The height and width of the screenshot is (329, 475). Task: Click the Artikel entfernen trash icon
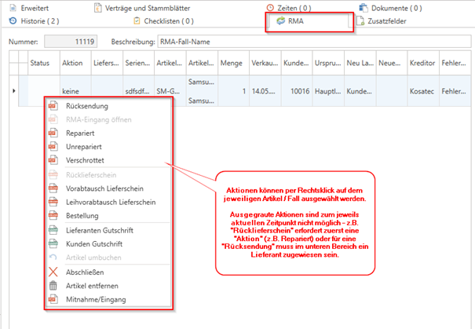pos(53,285)
